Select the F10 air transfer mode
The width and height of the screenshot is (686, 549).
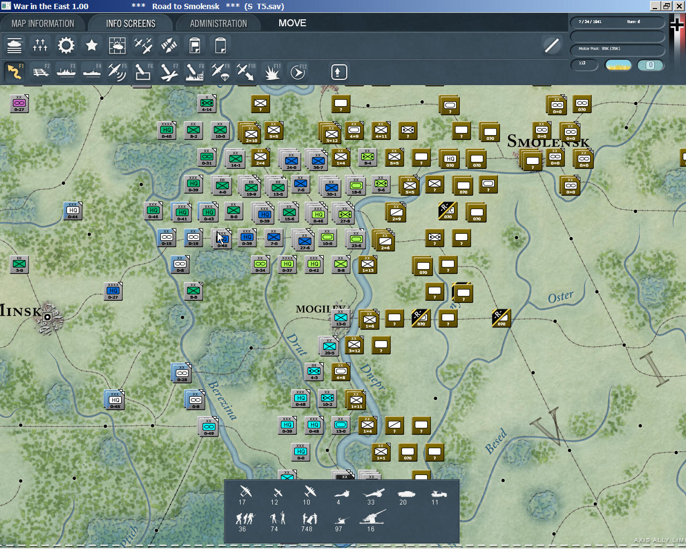(246, 72)
